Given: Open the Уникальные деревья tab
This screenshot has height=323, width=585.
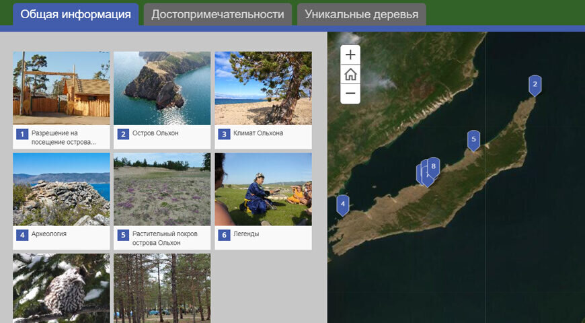Looking at the screenshot, I should pyautogui.click(x=362, y=15).
